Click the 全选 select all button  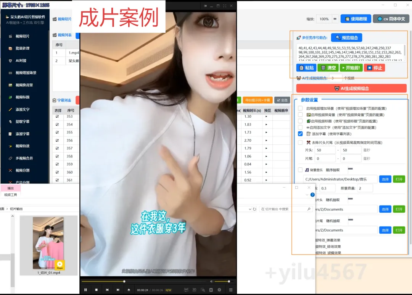tap(282, 100)
